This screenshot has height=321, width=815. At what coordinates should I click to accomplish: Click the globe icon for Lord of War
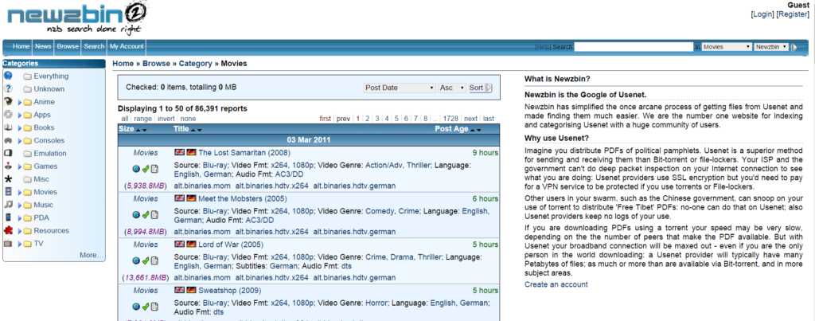136,260
